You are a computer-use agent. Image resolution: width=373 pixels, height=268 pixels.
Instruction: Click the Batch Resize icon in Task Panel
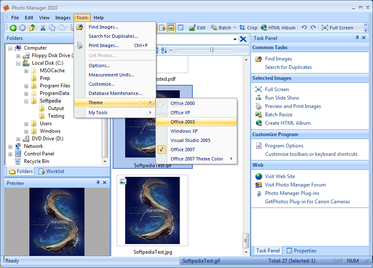(259, 115)
